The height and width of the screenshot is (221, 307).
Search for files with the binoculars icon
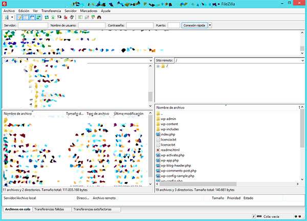click(99, 17)
